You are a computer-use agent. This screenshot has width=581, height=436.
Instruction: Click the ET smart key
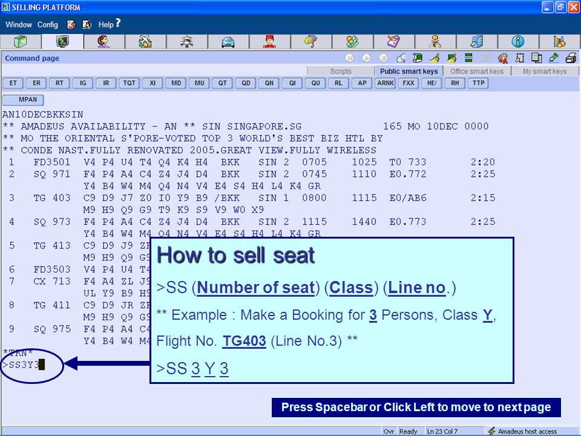tap(13, 83)
